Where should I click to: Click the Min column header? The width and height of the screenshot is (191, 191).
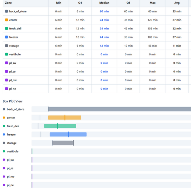[59, 3]
